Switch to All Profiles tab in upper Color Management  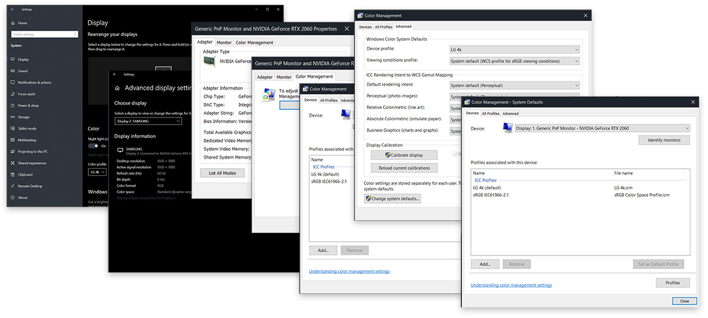point(384,27)
